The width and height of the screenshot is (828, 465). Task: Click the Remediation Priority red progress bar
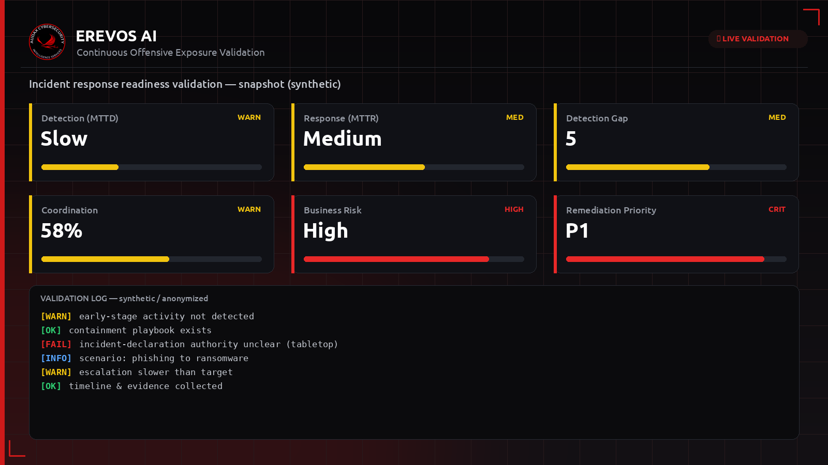(x=676, y=259)
